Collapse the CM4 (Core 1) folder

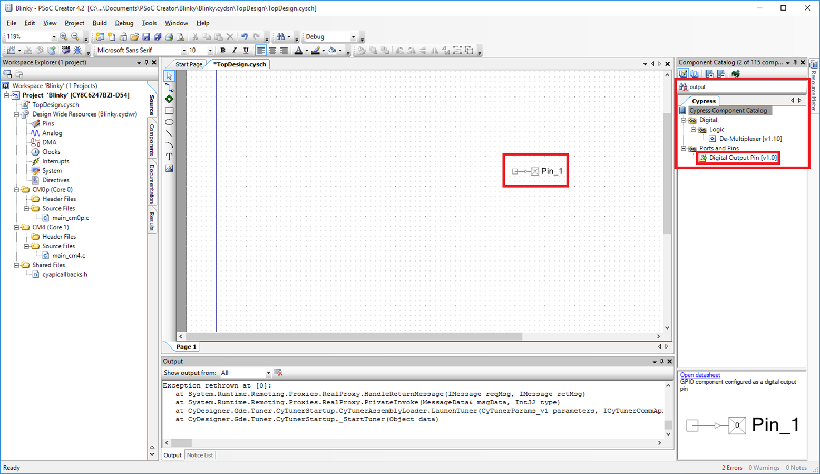pyautogui.click(x=16, y=227)
